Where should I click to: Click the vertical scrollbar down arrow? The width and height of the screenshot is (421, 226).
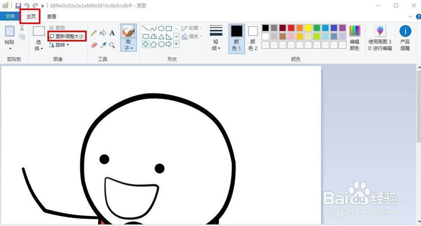coord(419,222)
